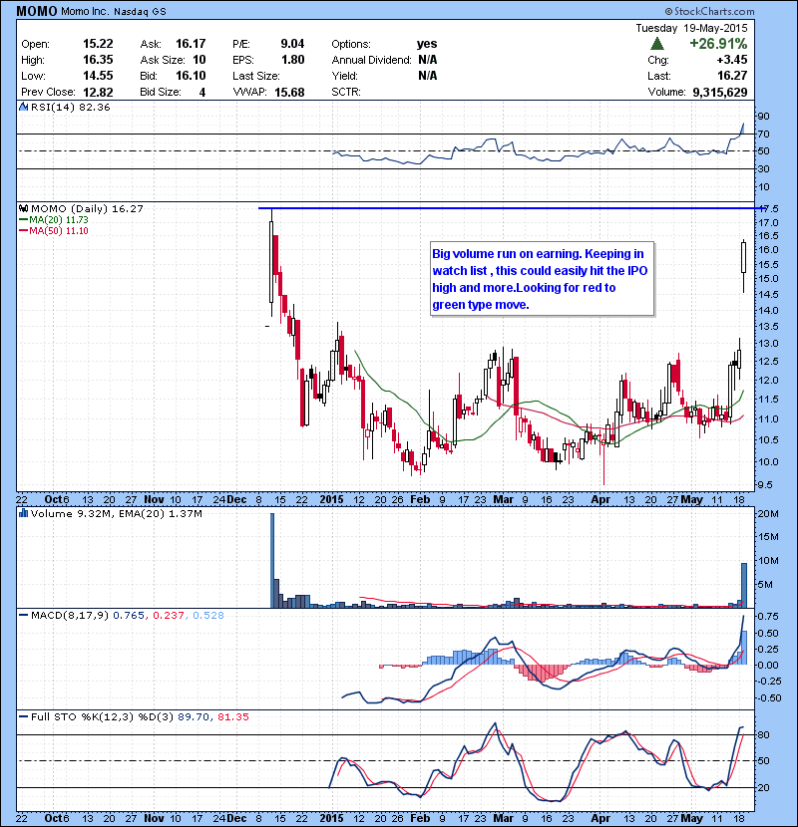Click the P/E value 9.04
Viewport: 798px width, 827px height.
tap(292, 44)
